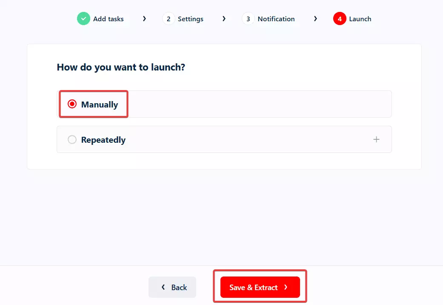Click the left arrow inside Back button
This screenshot has height=305, width=443.
coord(163,287)
